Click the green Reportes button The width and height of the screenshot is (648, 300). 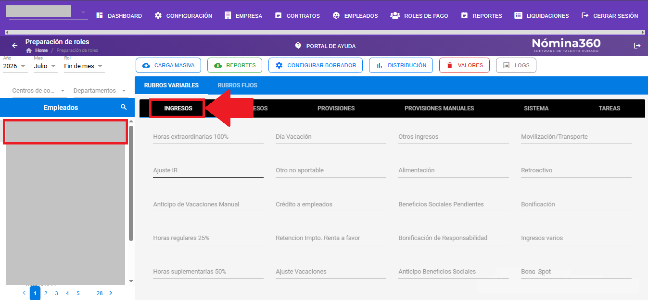[x=235, y=65]
